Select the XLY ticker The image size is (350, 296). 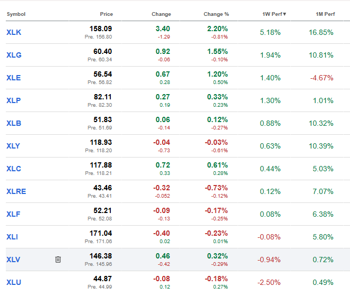pyautogui.click(x=14, y=146)
